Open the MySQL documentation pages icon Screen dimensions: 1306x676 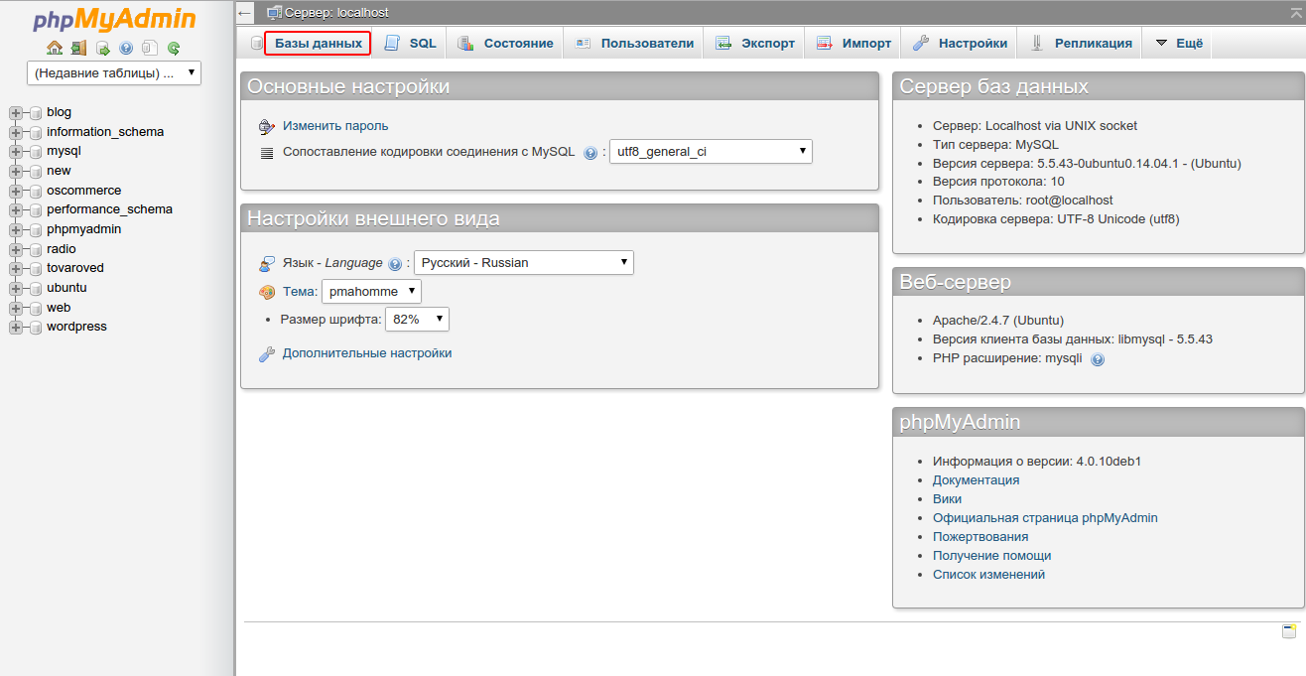point(150,48)
